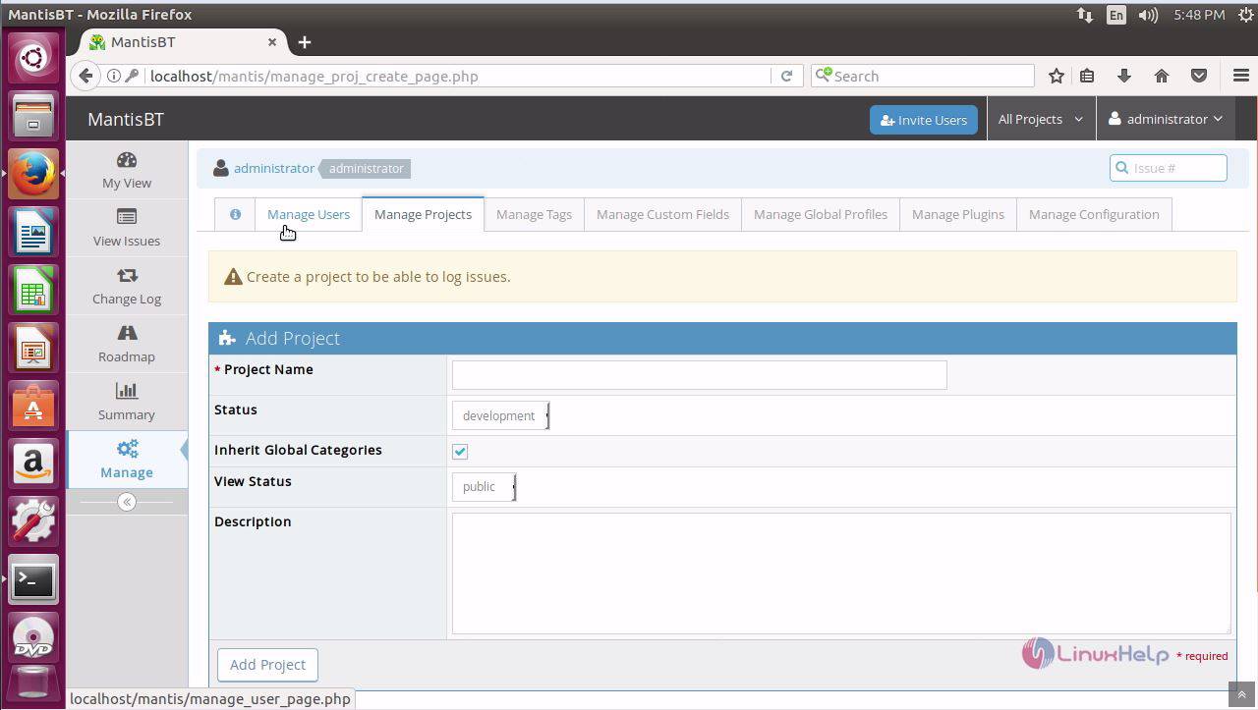Open the Manage section in sidebar
1258x710 pixels.
(127, 460)
